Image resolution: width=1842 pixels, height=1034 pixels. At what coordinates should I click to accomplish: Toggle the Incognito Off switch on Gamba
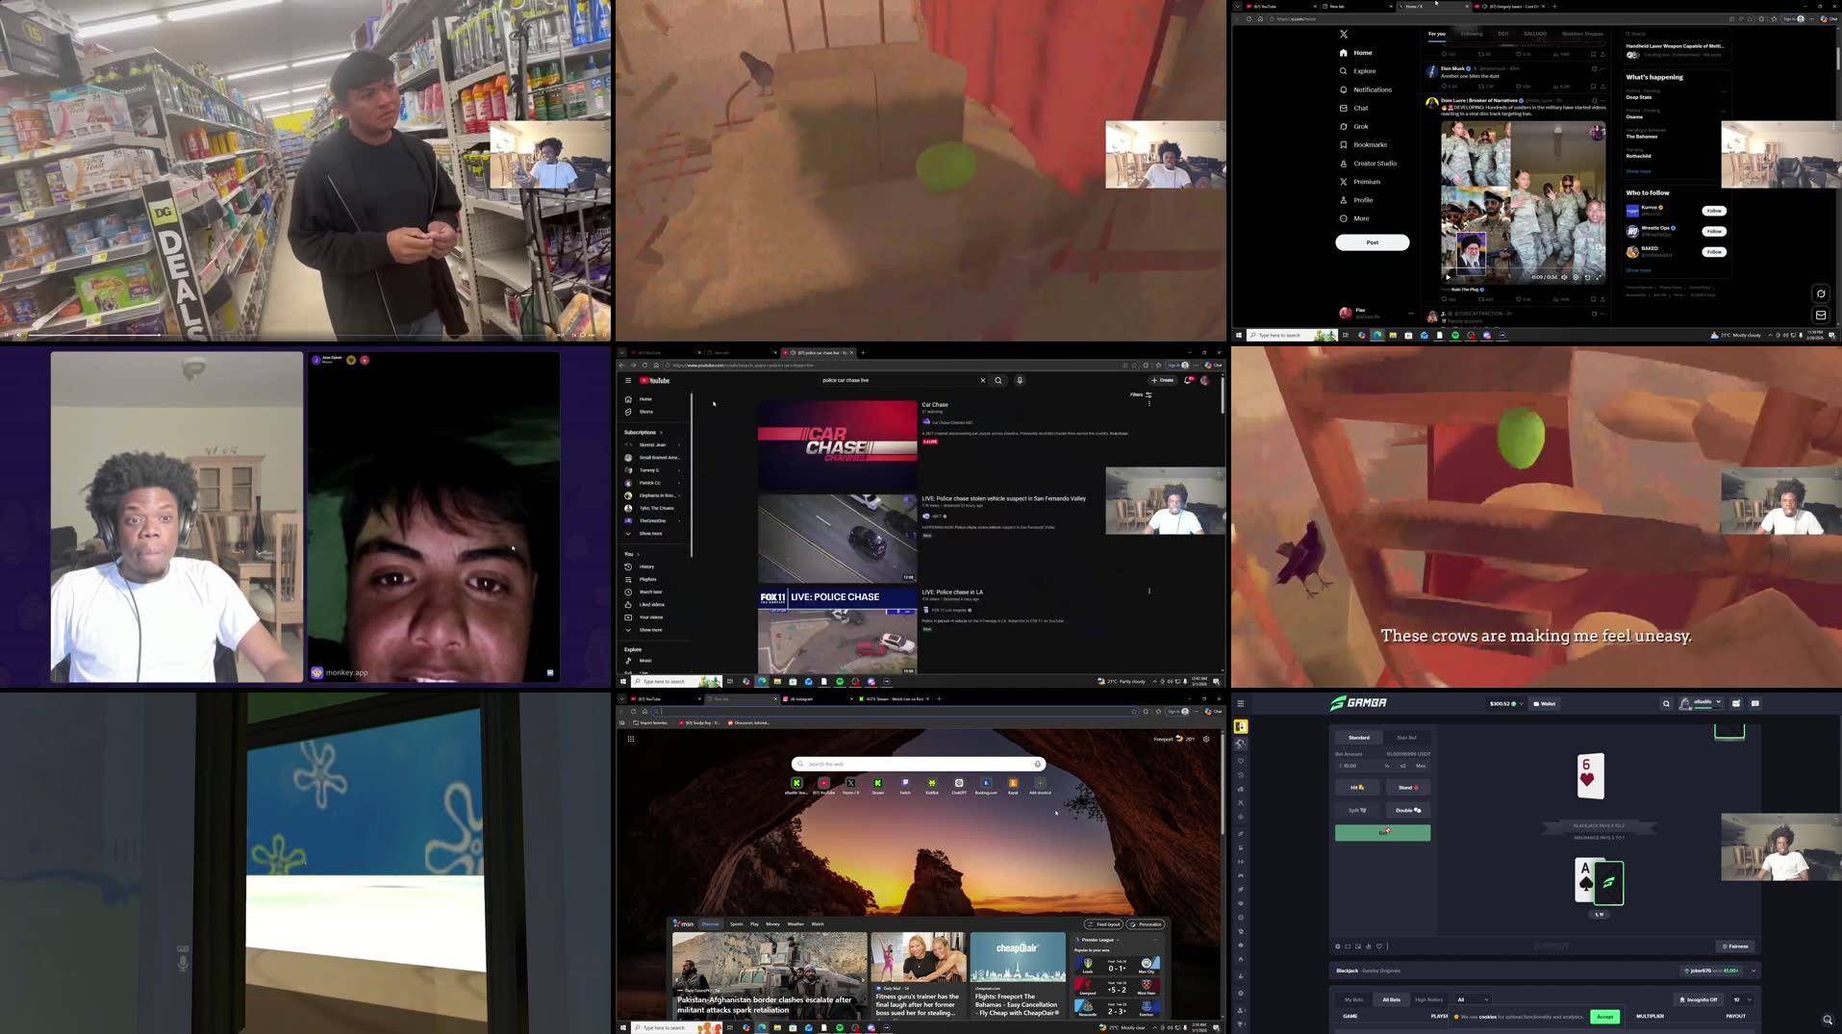pos(1700,999)
